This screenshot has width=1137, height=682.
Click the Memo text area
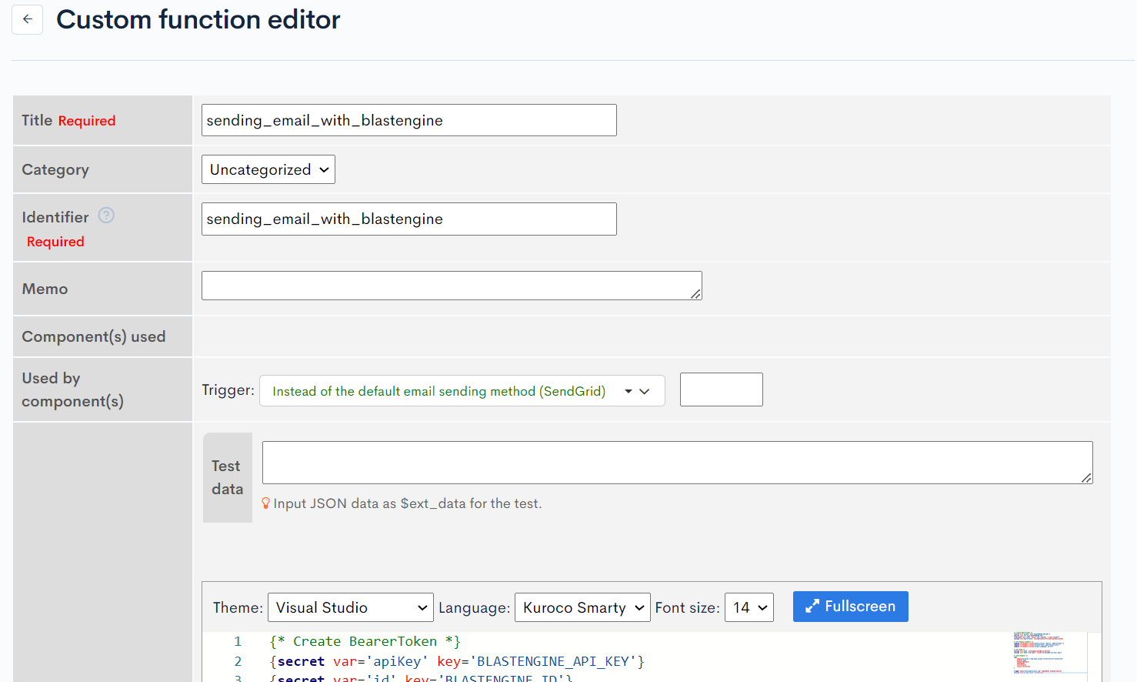pyautogui.click(x=452, y=286)
